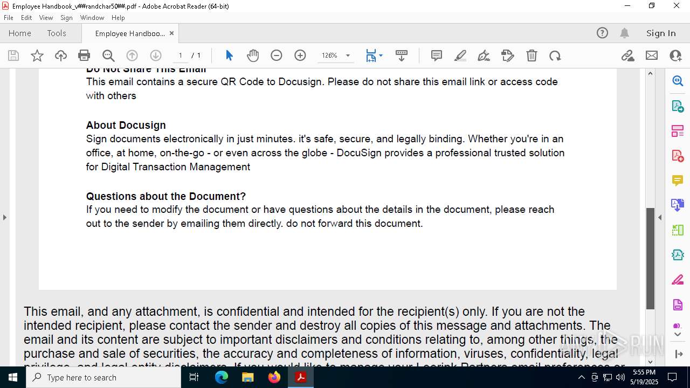Open the View menu
The image size is (690, 388).
pyautogui.click(x=46, y=18)
